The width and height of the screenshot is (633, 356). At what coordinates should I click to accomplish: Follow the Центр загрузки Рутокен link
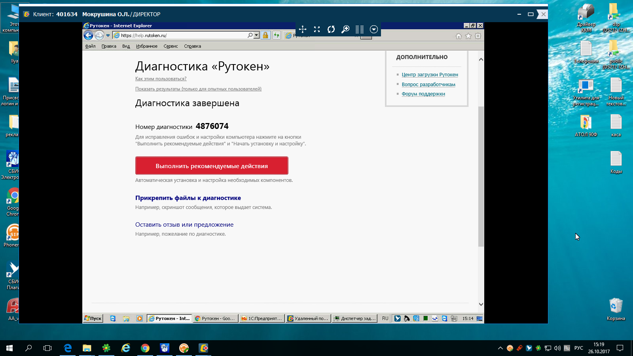(430, 75)
